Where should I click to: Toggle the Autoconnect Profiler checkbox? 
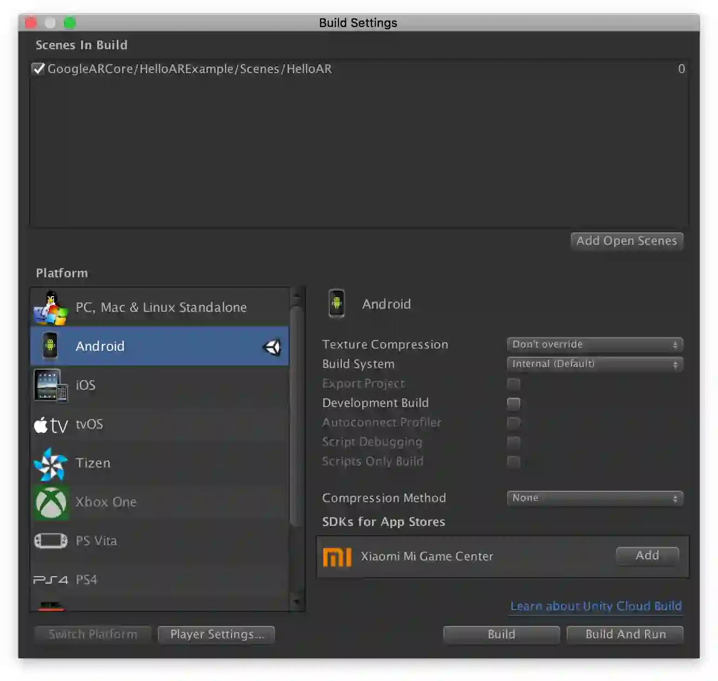514,423
